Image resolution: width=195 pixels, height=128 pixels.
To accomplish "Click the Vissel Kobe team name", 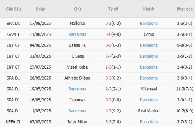I will click(x=77, y=67).
